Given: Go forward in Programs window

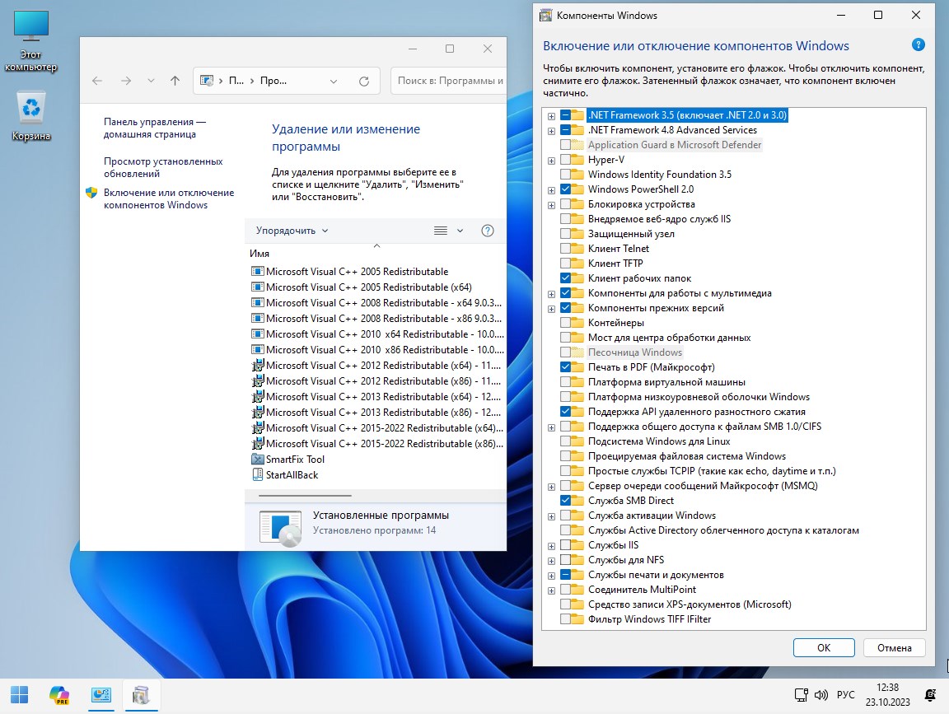Looking at the screenshot, I should coord(125,81).
